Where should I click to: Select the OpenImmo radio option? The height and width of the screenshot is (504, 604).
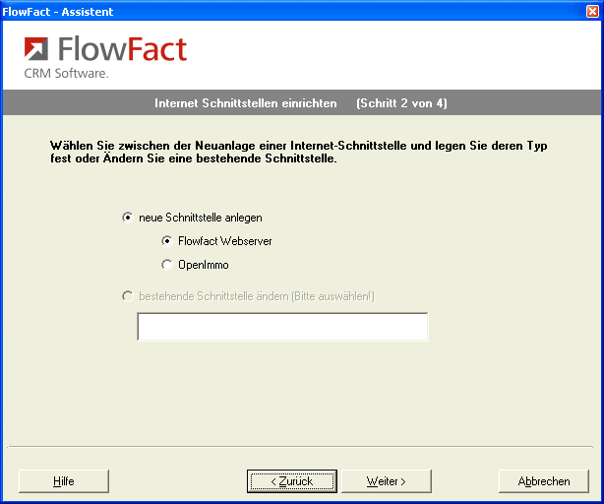point(167,265)
